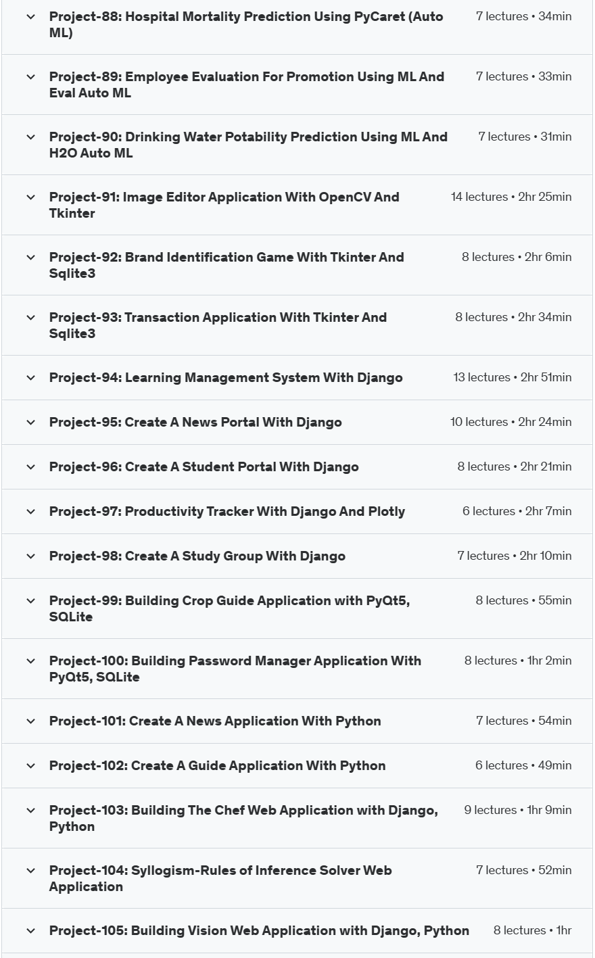Viewport: 595px width, 958px height.
Task: Expand Project-105 Building Vision Web Application chevron
Action: (x=30, y=931)
